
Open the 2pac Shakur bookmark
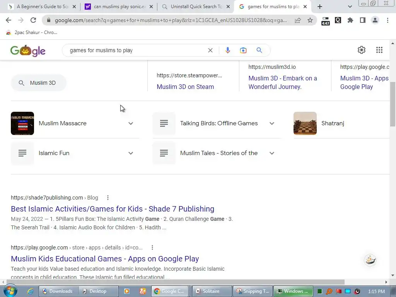[32, 32]
